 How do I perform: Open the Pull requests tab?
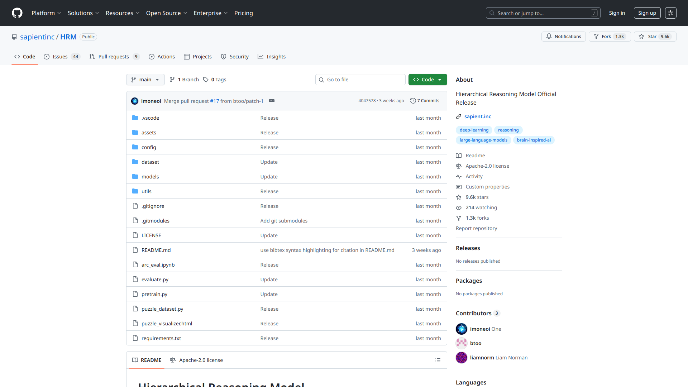[x=114, y=57]
